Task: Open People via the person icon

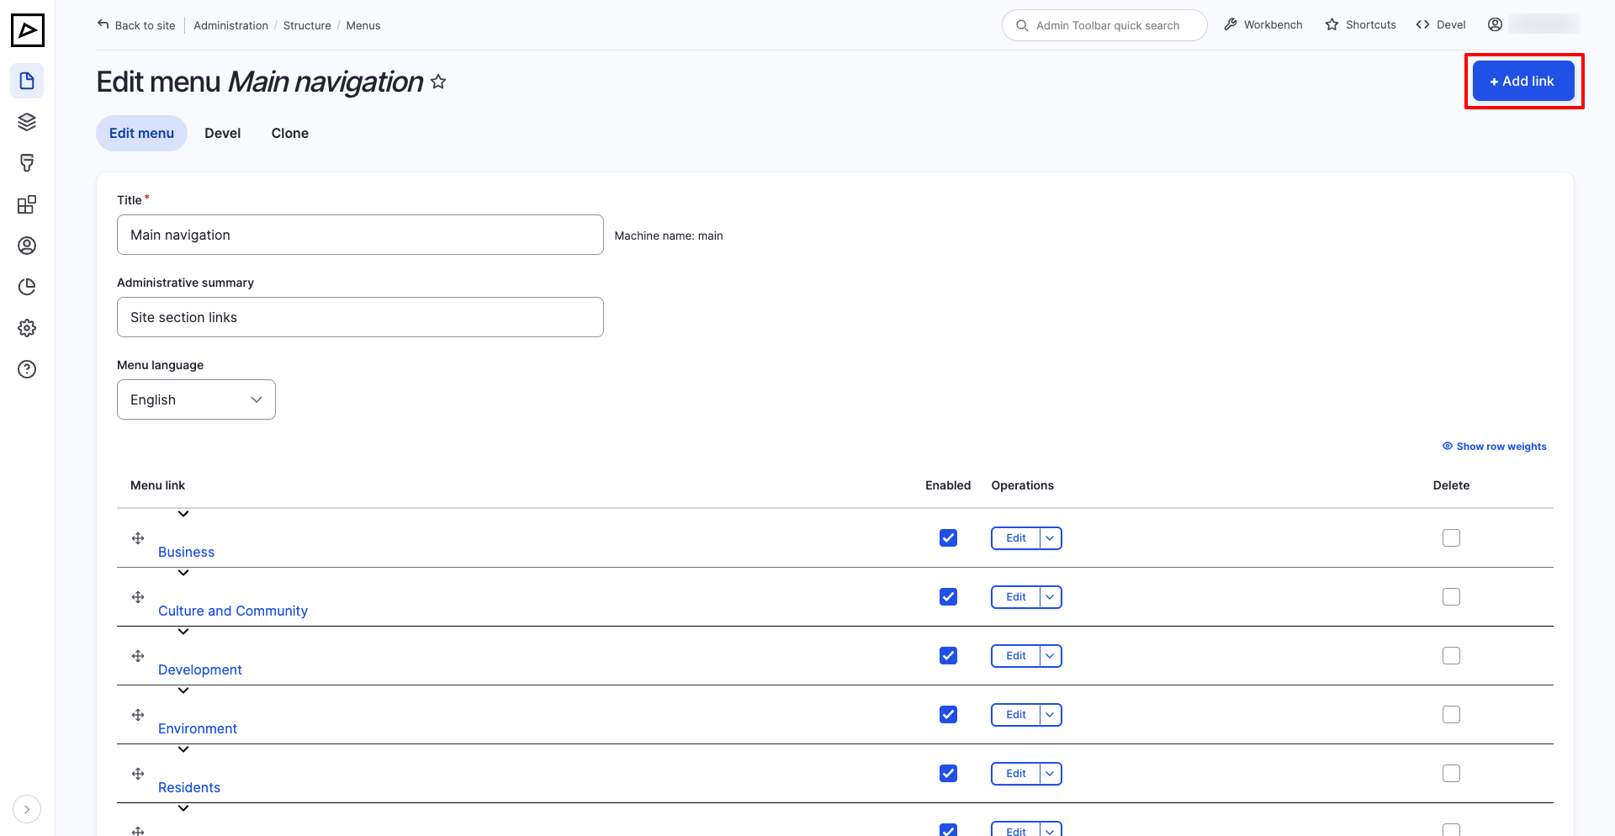Action: 27,246
